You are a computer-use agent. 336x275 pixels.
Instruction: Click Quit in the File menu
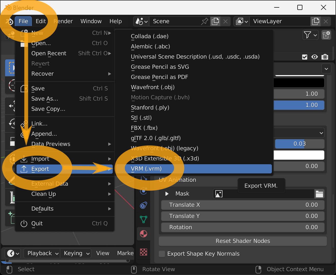pyautogui.click(x=65, y=224)
